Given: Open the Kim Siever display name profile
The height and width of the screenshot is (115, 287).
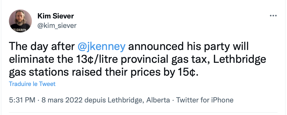Looking at the screenshot, I should pos(56,16).
